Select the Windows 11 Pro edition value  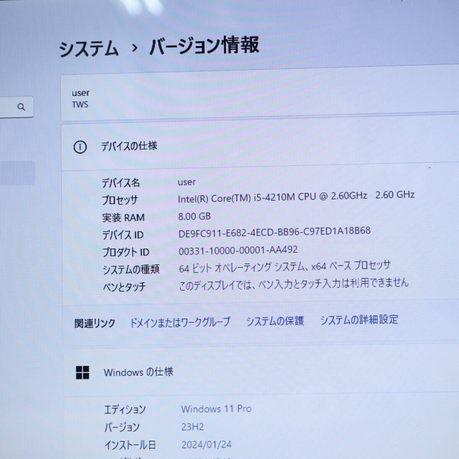[x=216, y=409]
